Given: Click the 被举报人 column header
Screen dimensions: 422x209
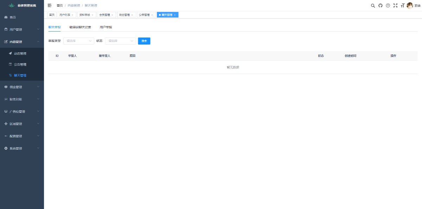Looking at the screenshot, I should pos(105,56).
